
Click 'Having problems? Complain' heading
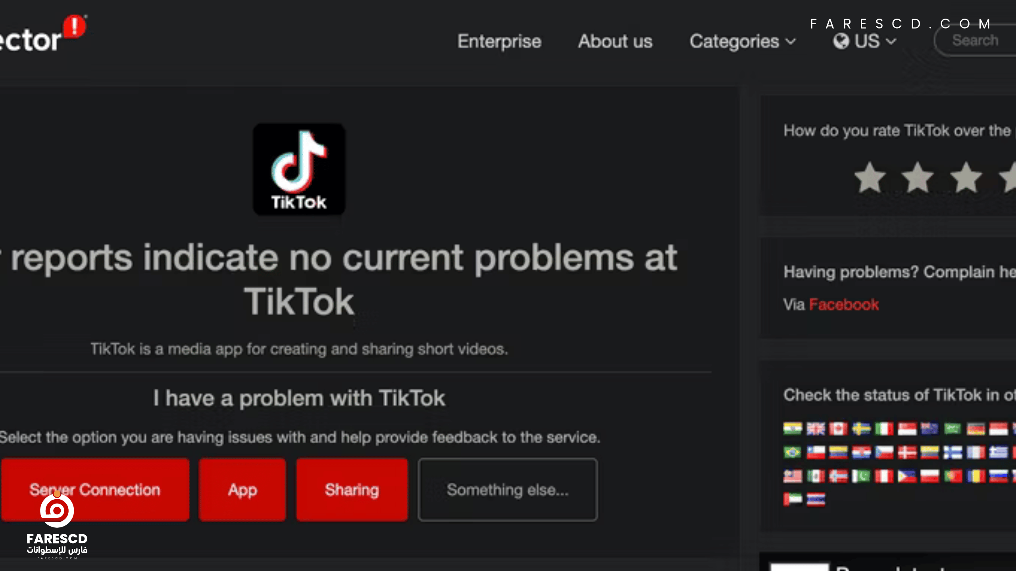(x=899, y=272)
